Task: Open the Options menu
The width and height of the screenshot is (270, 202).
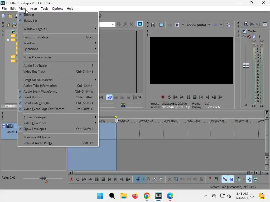Action: (57, 9)
